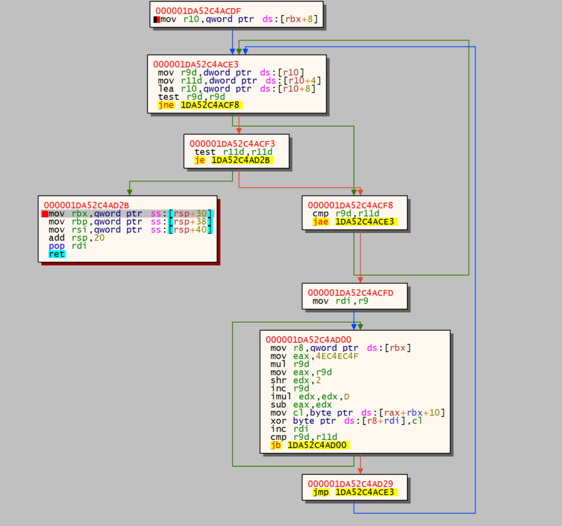This screenshot has height=526, width=562.
Task: Select the lea r10,qword ptr ds:[r10+8] line
Action: (237, 89)
